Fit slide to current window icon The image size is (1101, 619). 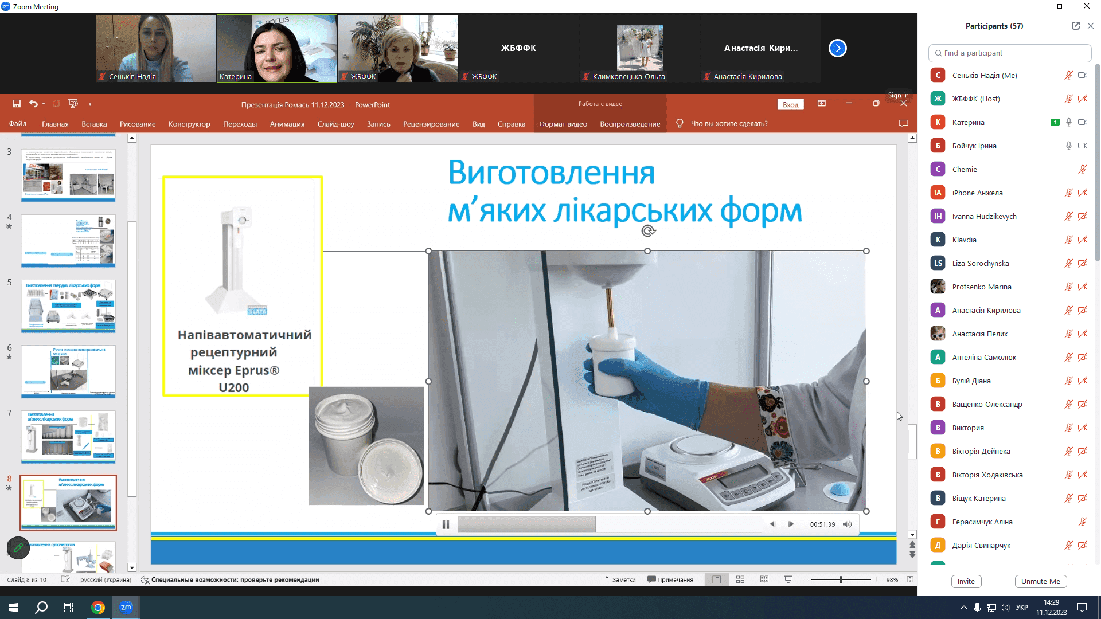910,580
